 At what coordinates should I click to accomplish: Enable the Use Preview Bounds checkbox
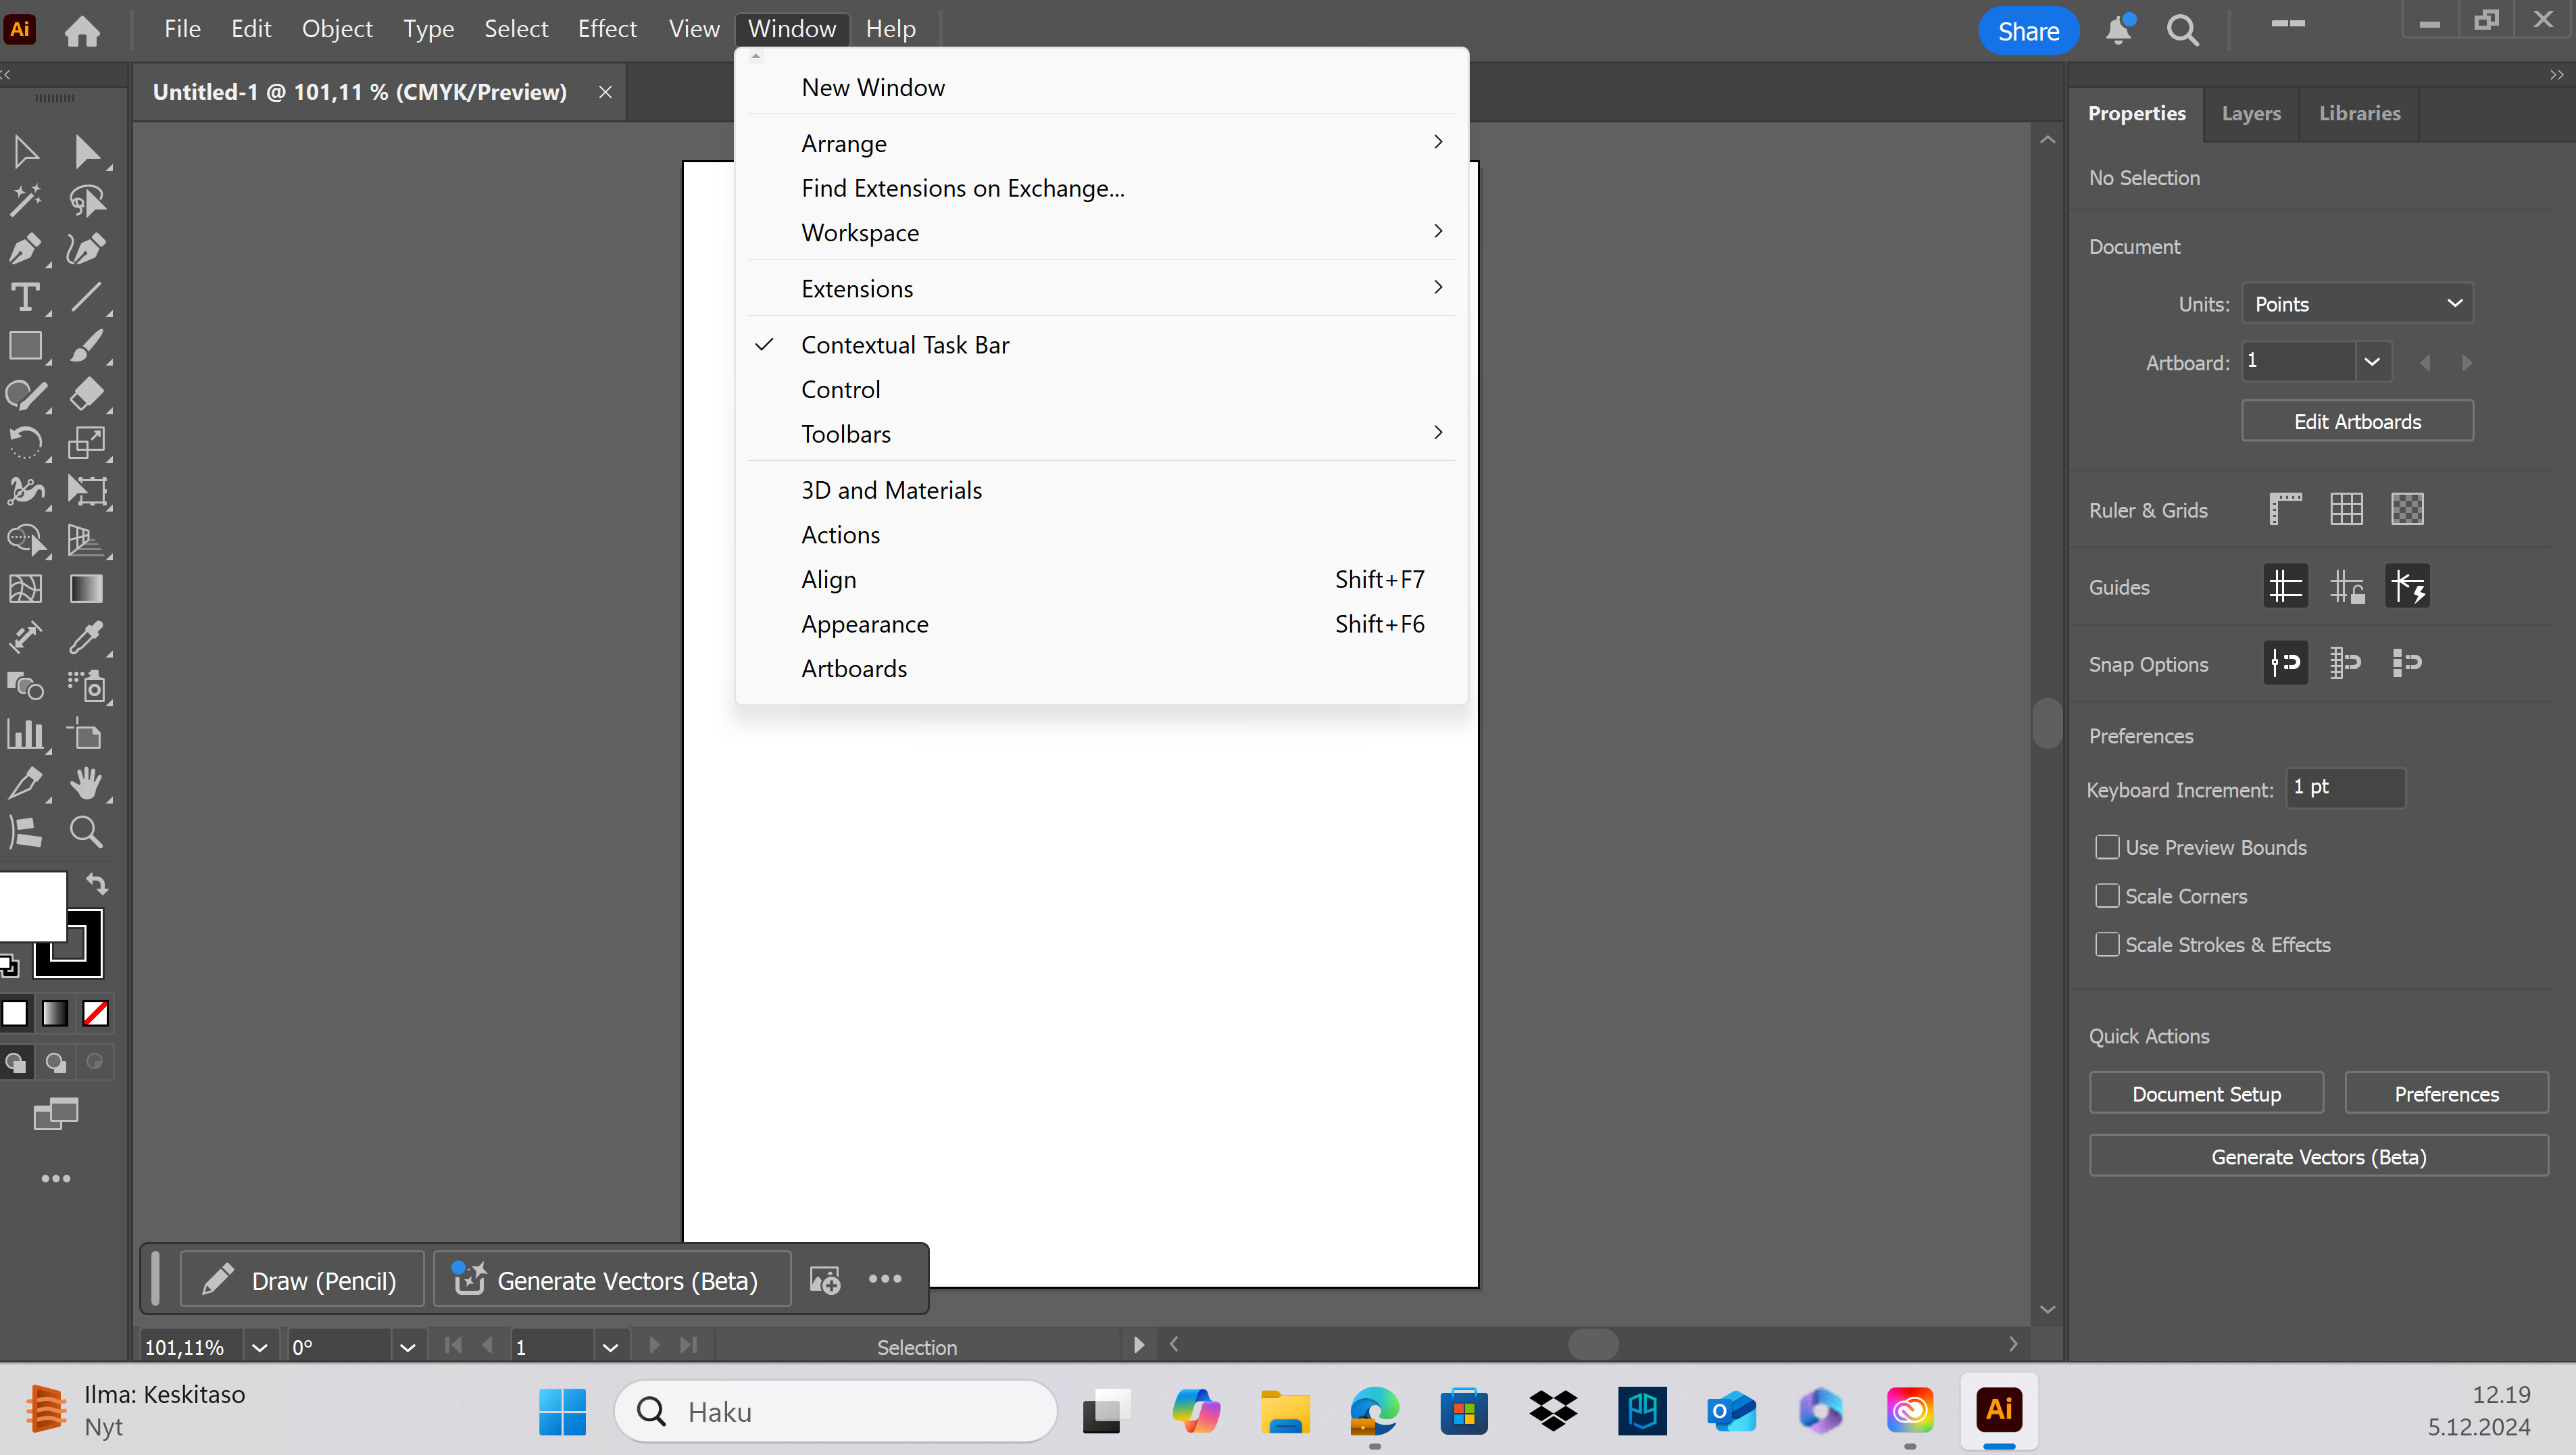tap(2108, 846)
